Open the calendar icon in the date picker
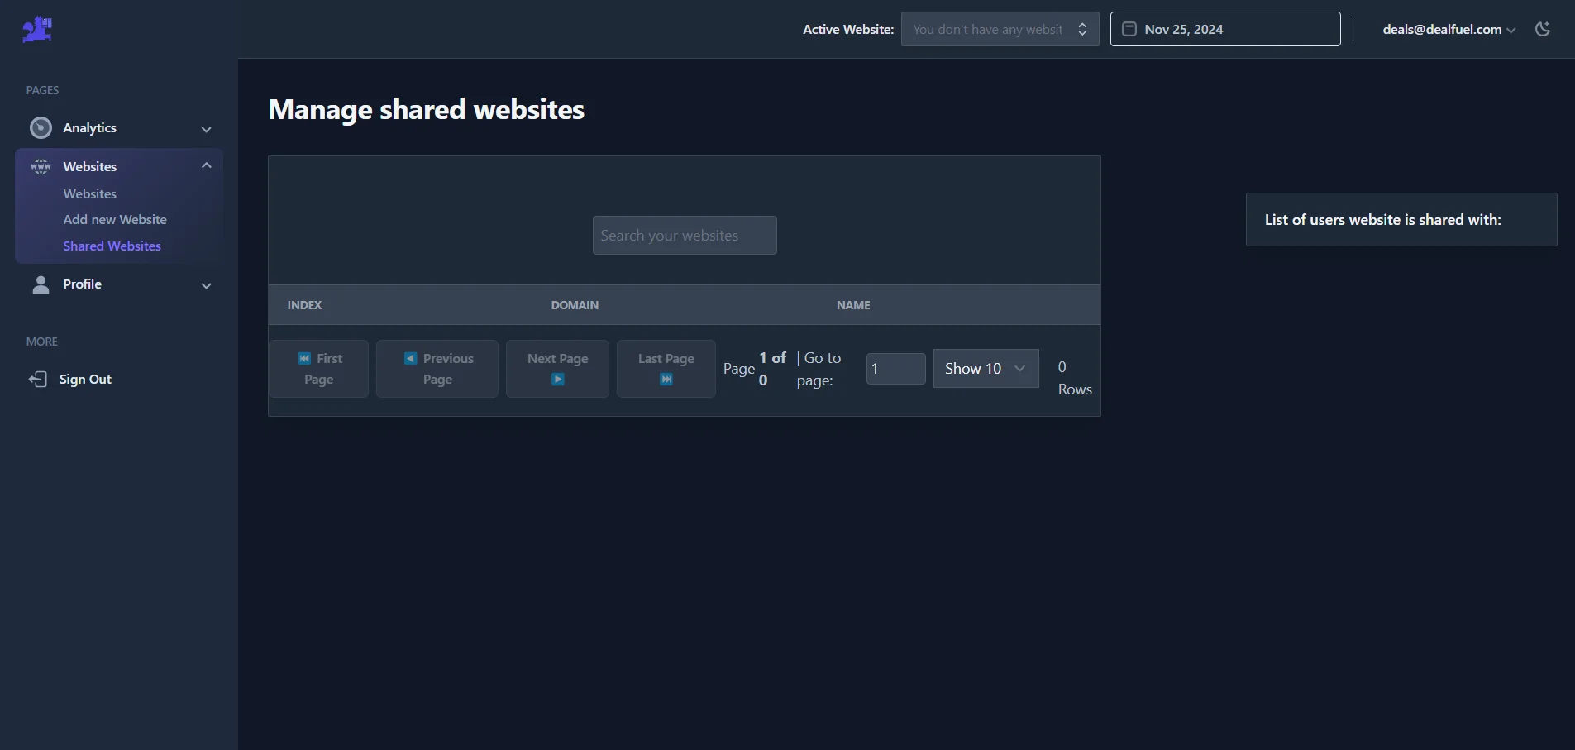This screenshot has height=750, width=1575. 1128,29
